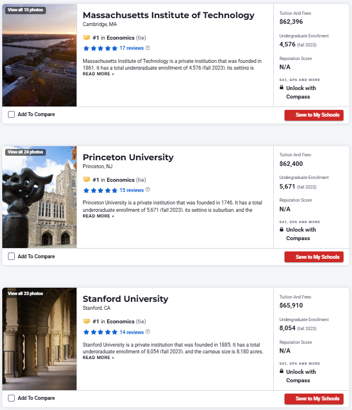Click Princeton's #1 in Economics ranking text
The width and height of the screenshot is (352, 410).
(119, 180)
